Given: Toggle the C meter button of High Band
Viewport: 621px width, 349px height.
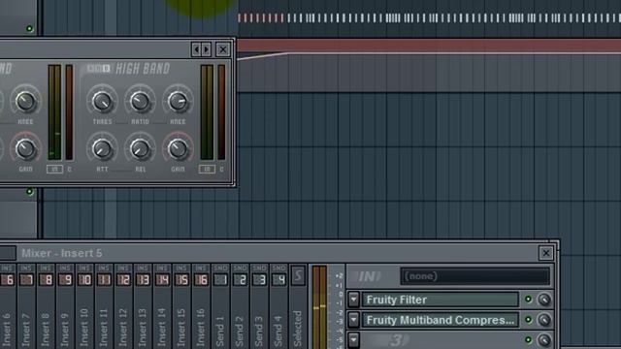Looking at the screenshot, I should 221,169.
